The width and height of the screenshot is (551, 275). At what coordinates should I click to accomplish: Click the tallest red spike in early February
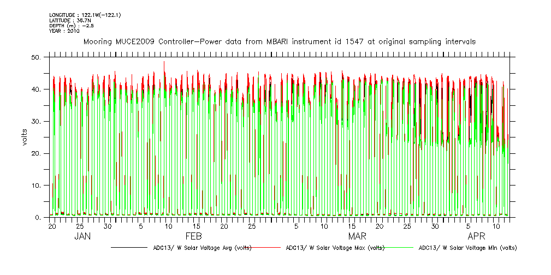164,63
